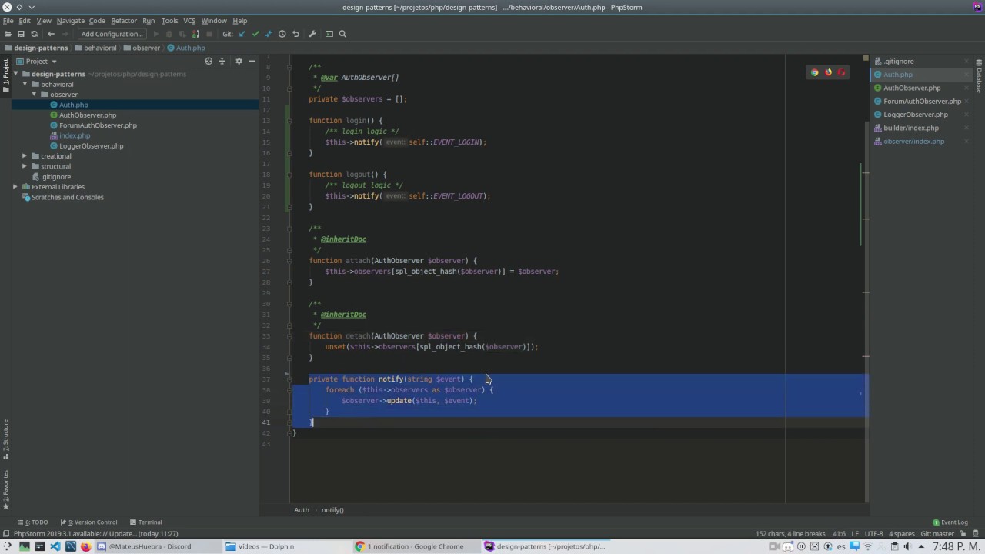Launch Firefox from the taskbar
Viewport: 985px width, 554px height.
pos(85,546)
